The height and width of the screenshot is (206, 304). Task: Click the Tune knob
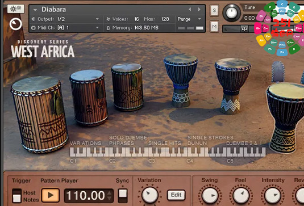[x=231, y=13]
